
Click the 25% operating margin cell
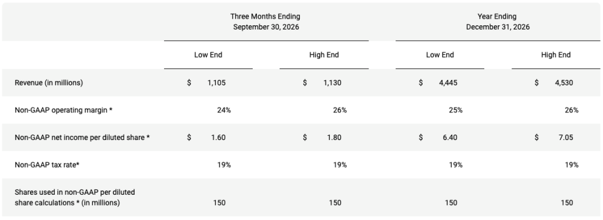click(455, 111)
